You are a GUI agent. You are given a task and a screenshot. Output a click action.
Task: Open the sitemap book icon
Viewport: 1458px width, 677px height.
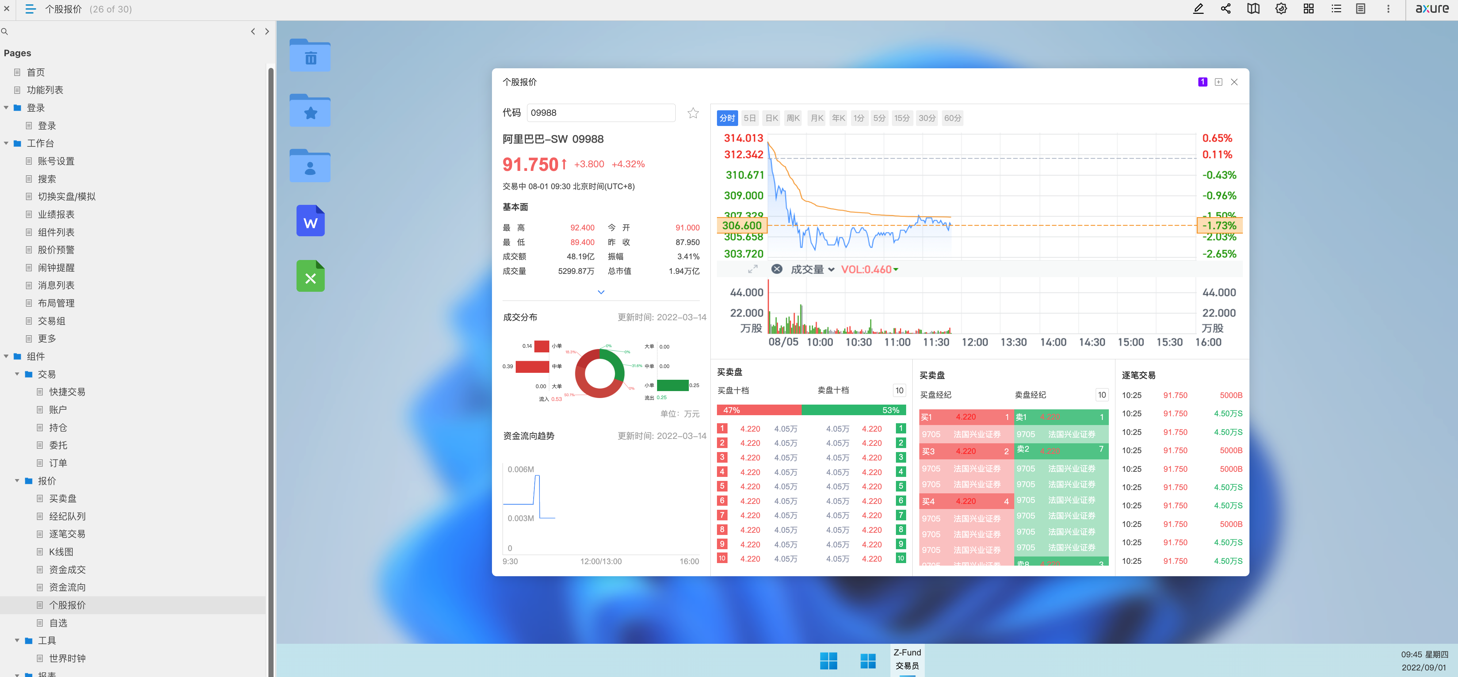point(1253,9)
